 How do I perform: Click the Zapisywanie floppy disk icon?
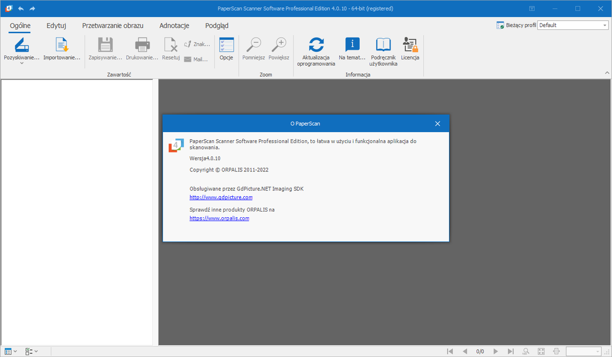click(105, 45)
